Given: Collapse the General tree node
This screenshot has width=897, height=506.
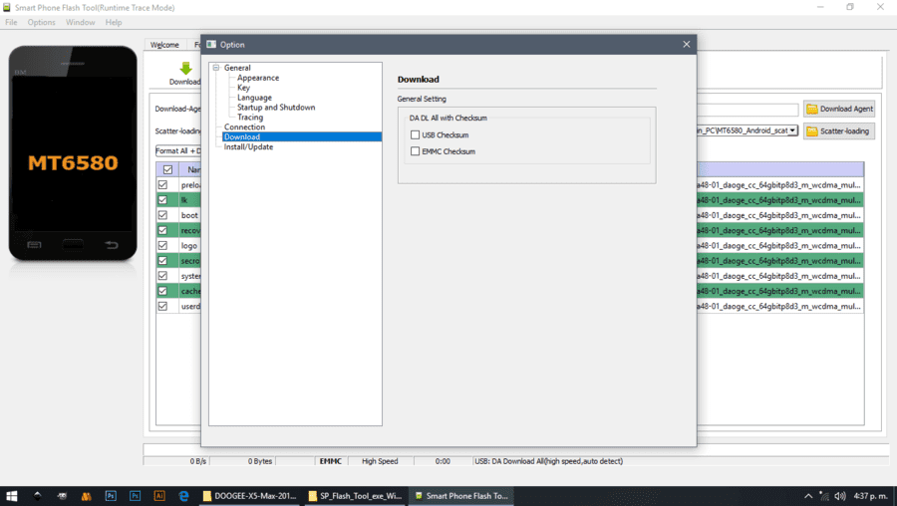Looking at the screenshot, I should point(216,68).
